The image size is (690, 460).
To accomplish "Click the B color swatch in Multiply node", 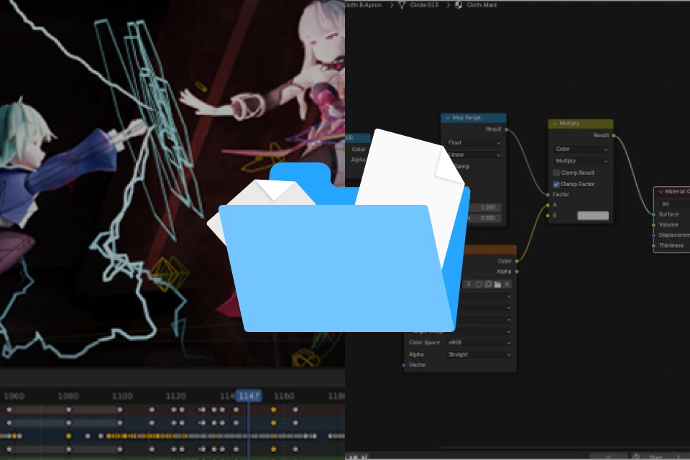I will pos(593,215).
